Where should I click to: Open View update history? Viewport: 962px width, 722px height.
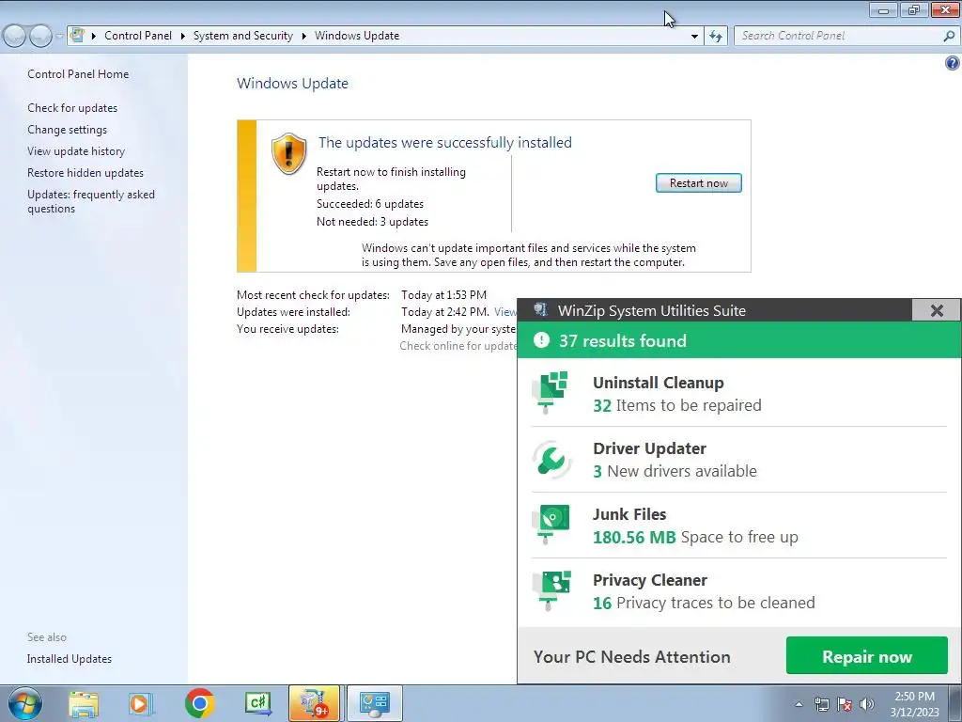(76, 151)
